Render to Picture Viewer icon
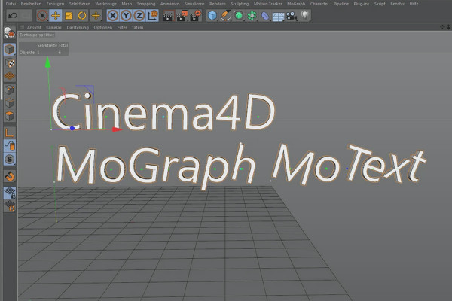This screenshot has height=301, width=452. pos(182,16)
